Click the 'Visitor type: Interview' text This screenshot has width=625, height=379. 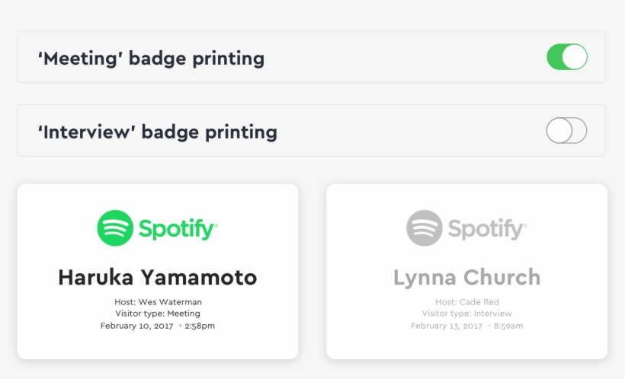466,314
